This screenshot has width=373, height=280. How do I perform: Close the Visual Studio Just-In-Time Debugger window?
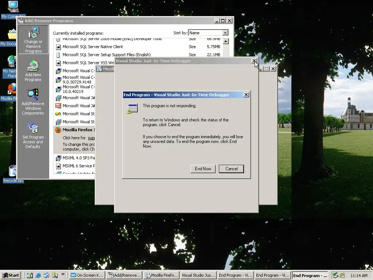point(254,61)
